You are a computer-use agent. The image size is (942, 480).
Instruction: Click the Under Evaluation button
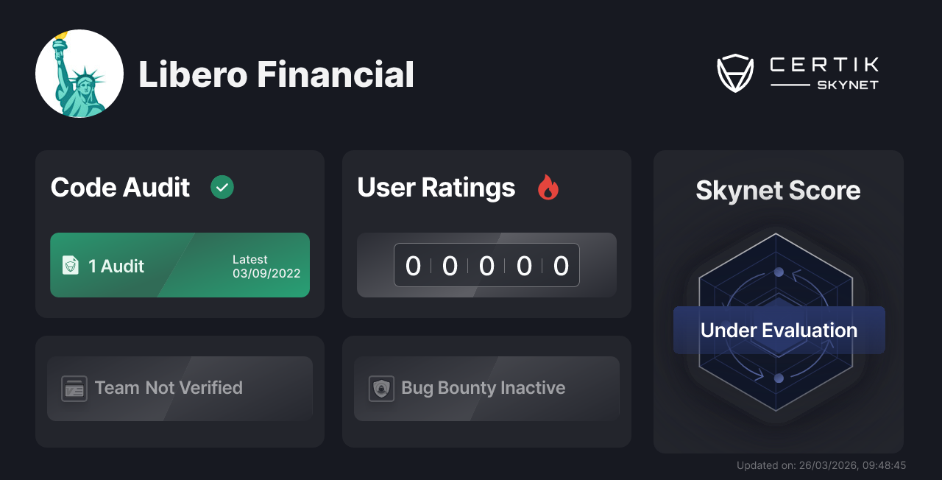779,330
